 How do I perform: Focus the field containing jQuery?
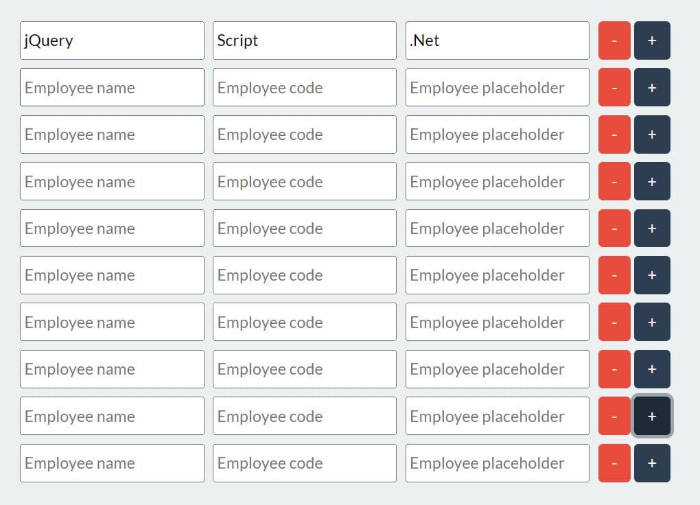112,40
